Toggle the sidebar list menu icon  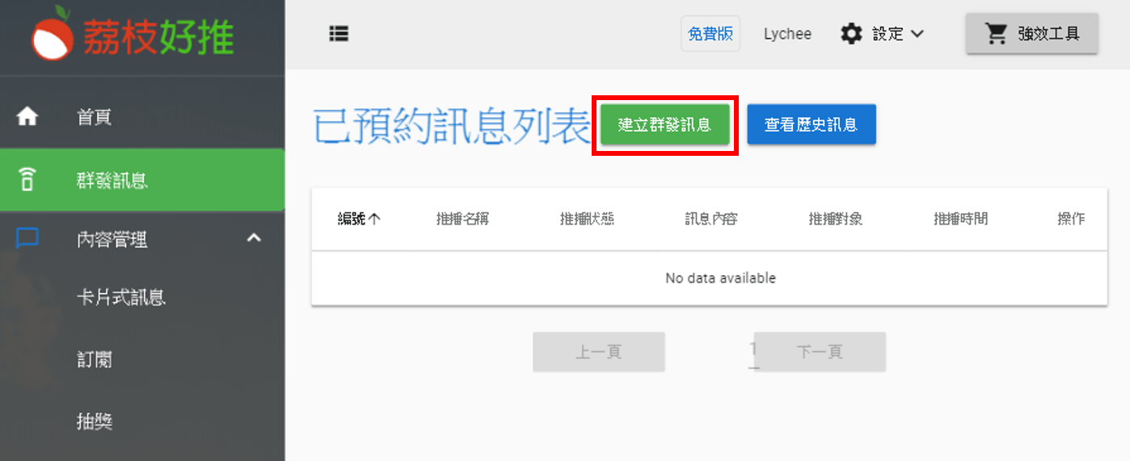coord(339,34)
